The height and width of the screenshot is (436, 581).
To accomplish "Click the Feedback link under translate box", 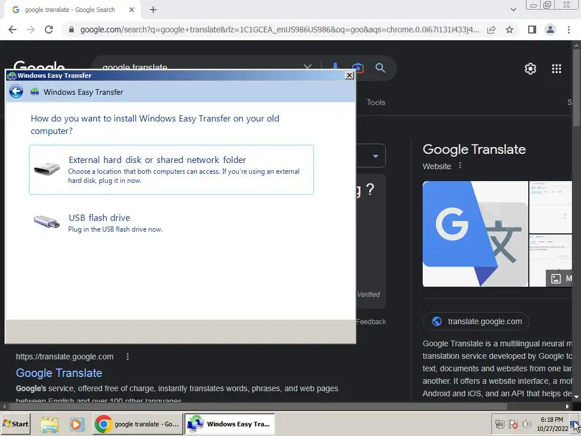I will tap(371, 322).
